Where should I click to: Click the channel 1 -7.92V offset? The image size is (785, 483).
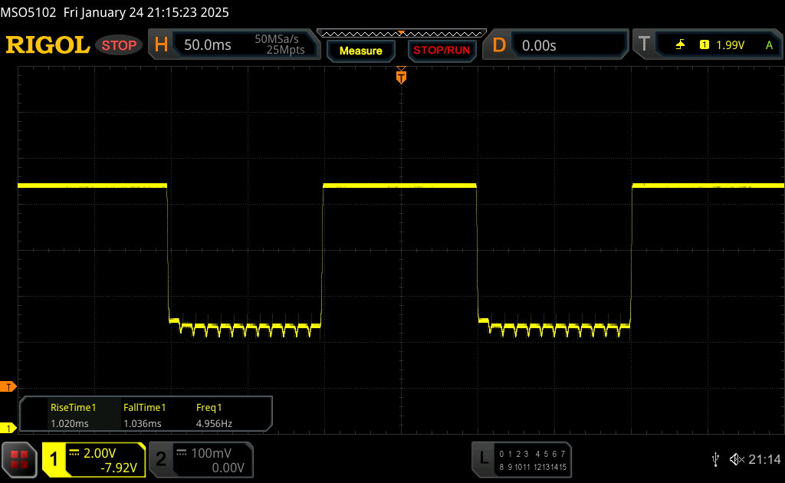119,468
